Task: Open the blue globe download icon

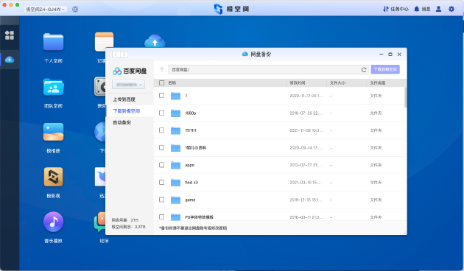Action: point(100,132)
